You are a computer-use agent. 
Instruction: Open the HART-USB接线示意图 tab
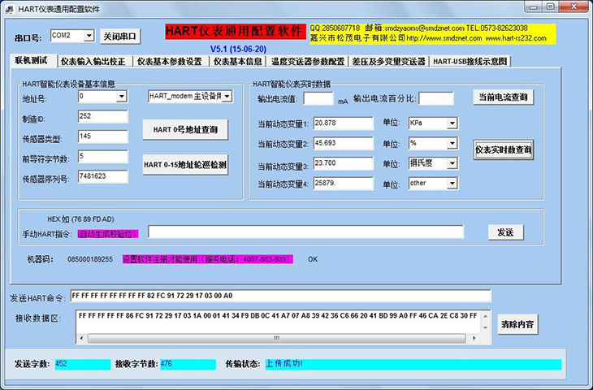[x=470, y=61]
